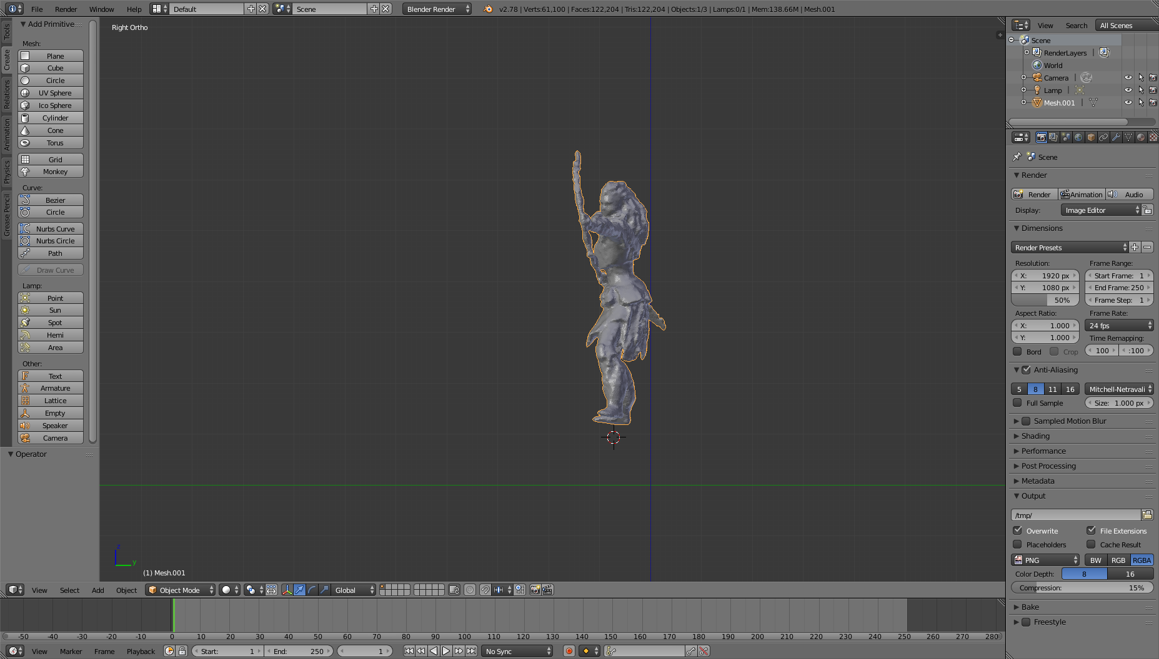
Task: Delete the Scene via X button
Action: [386, 9]
